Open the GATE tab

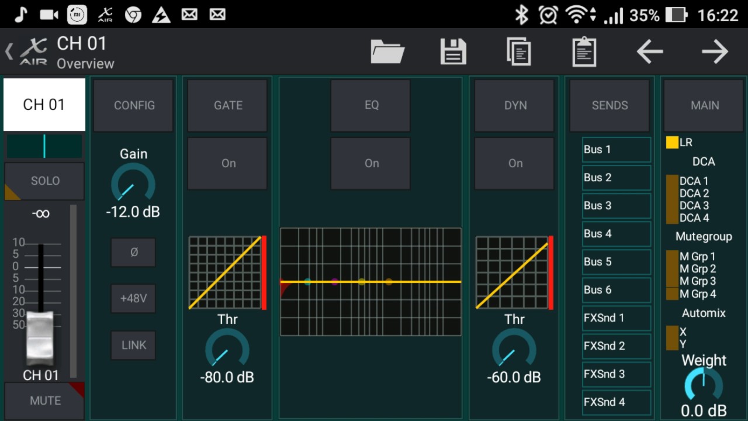coord(228,105)
